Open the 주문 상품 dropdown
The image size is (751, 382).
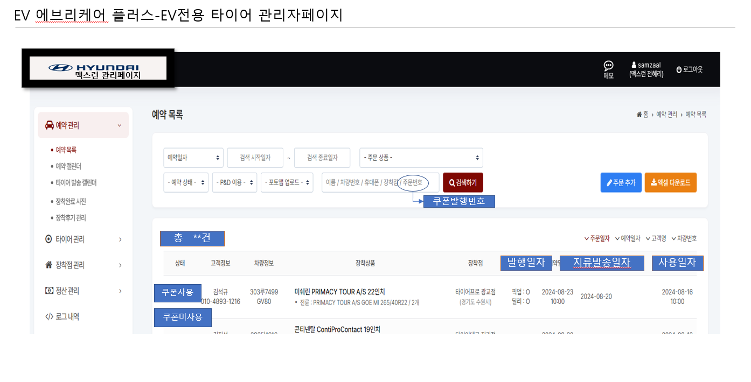point(421,158)
